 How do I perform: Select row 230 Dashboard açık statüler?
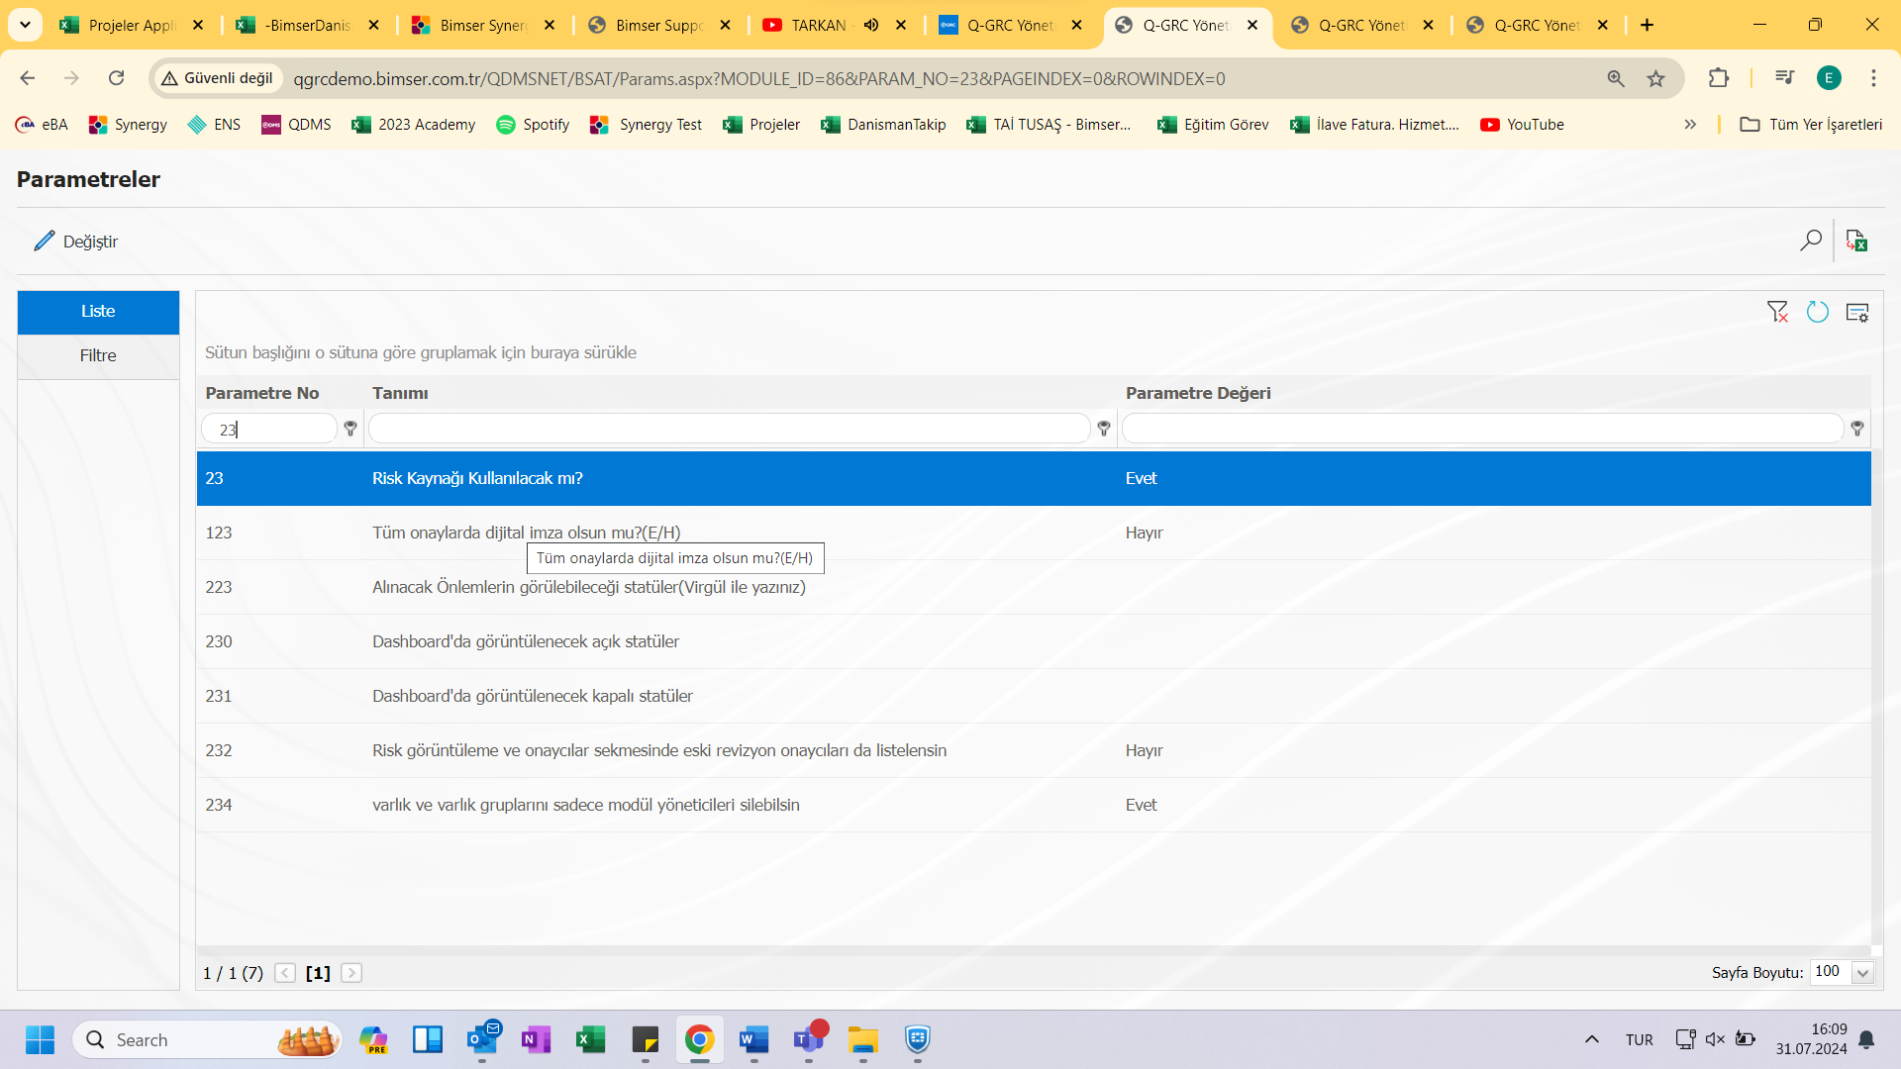click(x=1034, y=641)
